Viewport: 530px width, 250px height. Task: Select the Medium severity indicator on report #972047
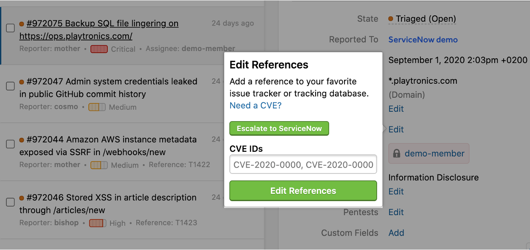(97, 107)
